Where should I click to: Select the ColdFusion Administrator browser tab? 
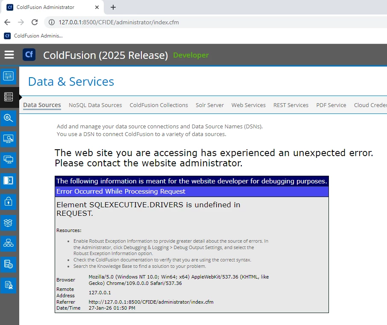(52, 7)
